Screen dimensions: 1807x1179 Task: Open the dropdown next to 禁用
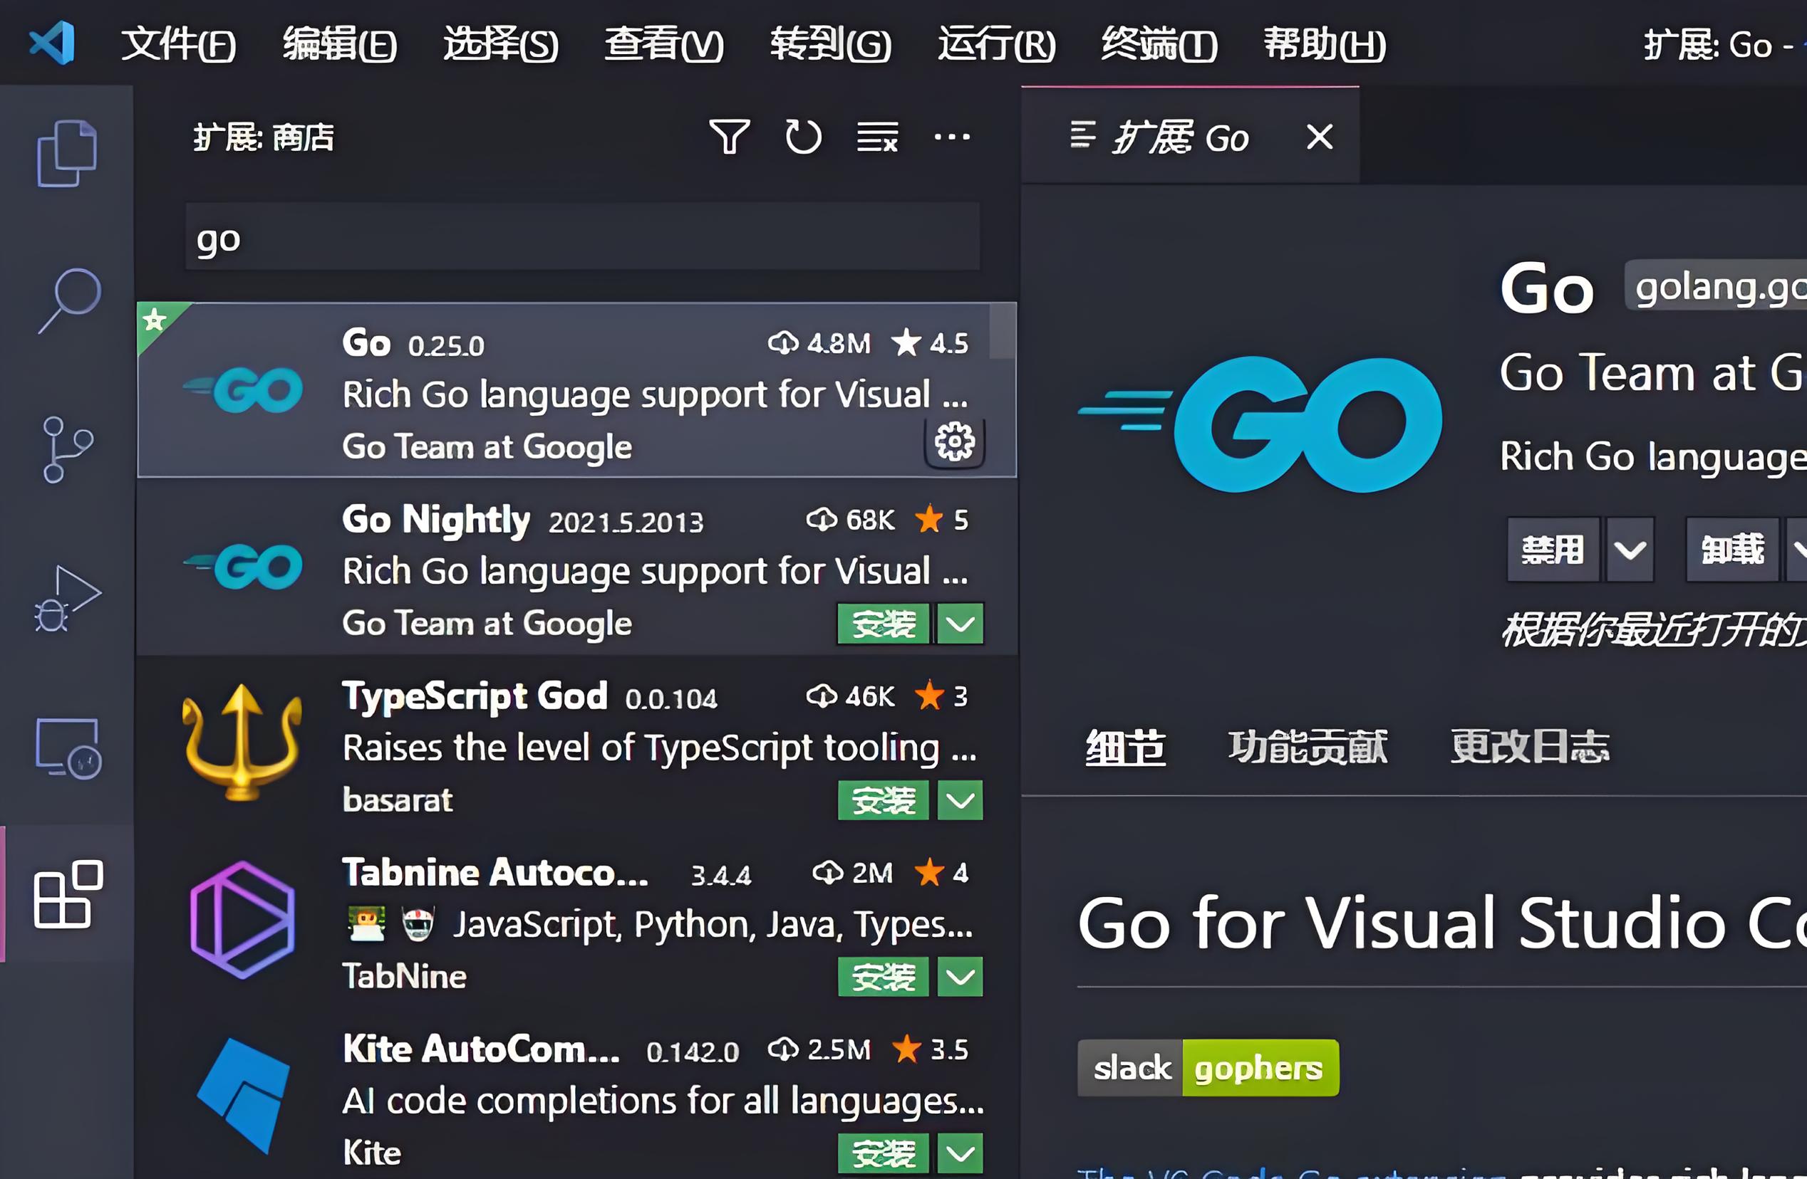[x=1630, y=550]
